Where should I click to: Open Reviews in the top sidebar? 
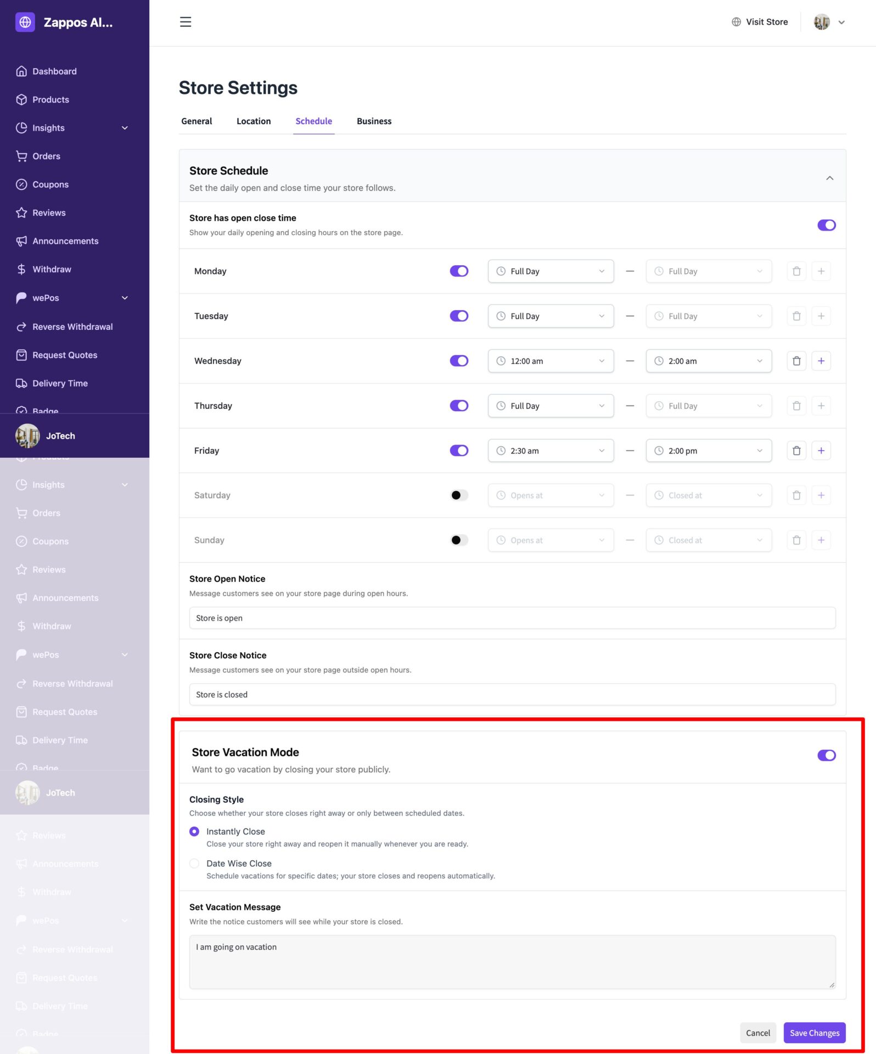tap(49, 213)
